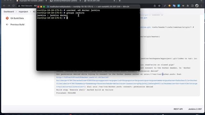Close the 63.33.207.230 tab
The image size is (205, 115).
tap(114, 1)
